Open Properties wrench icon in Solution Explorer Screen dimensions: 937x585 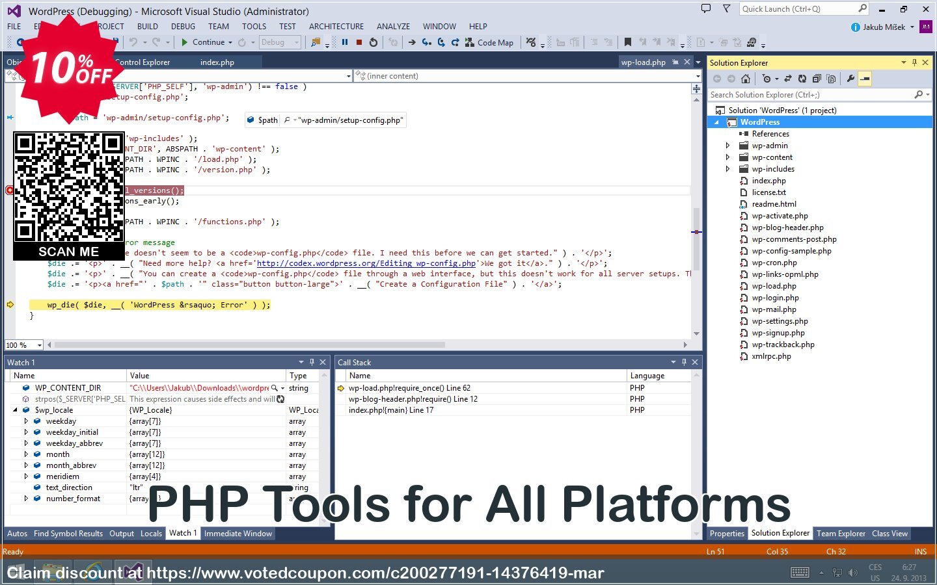850,79
